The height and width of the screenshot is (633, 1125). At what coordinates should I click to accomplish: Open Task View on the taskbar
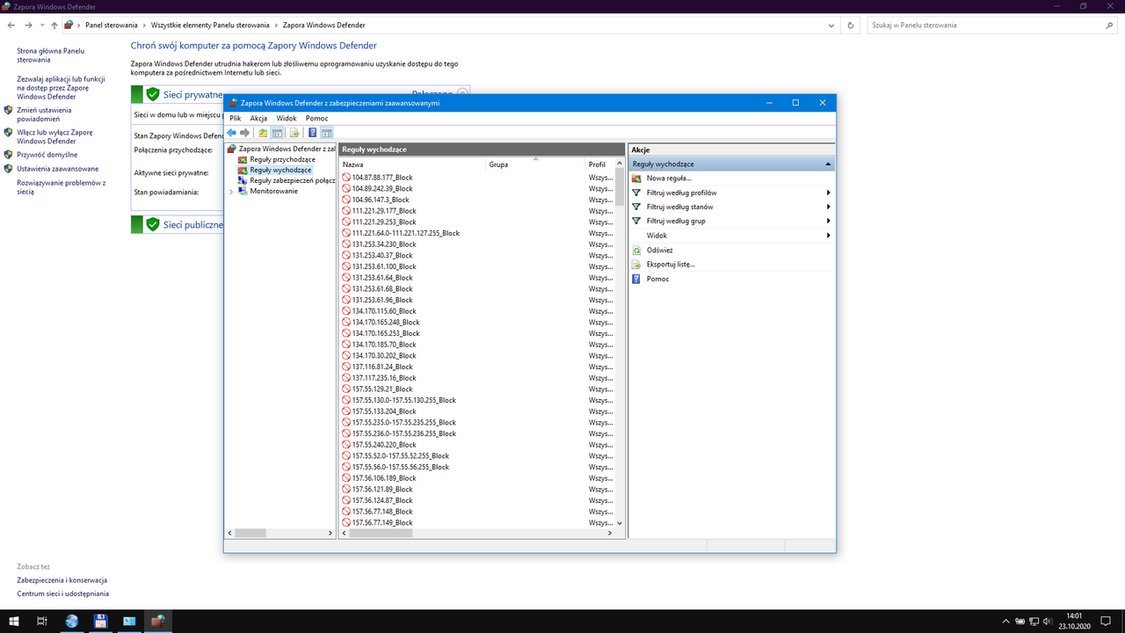41,621
